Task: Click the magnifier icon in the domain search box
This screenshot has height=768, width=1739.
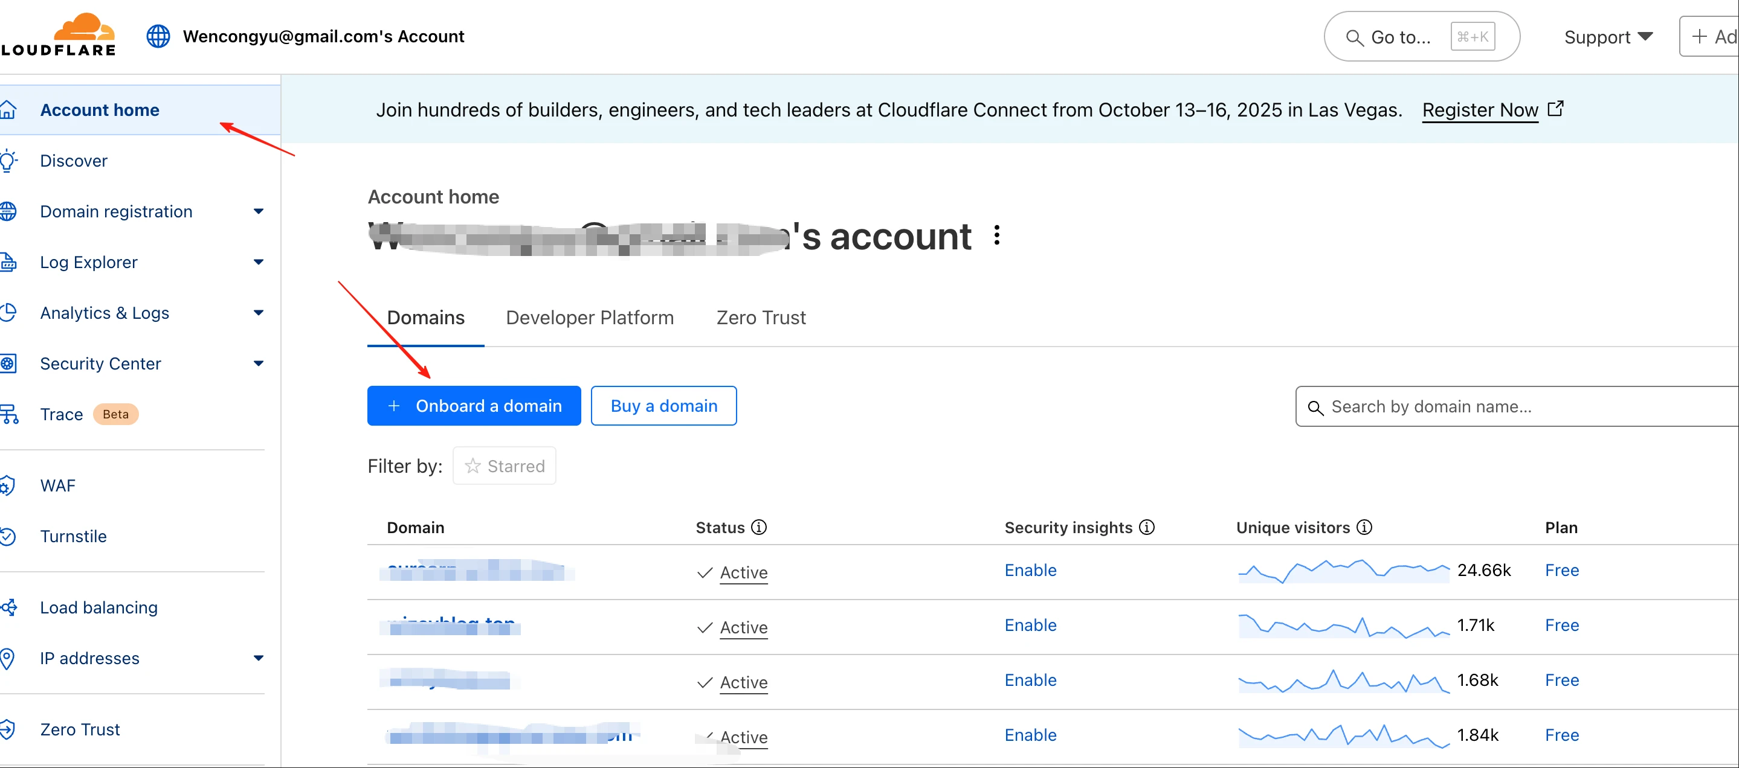Action: click(x=1315, y=408)
